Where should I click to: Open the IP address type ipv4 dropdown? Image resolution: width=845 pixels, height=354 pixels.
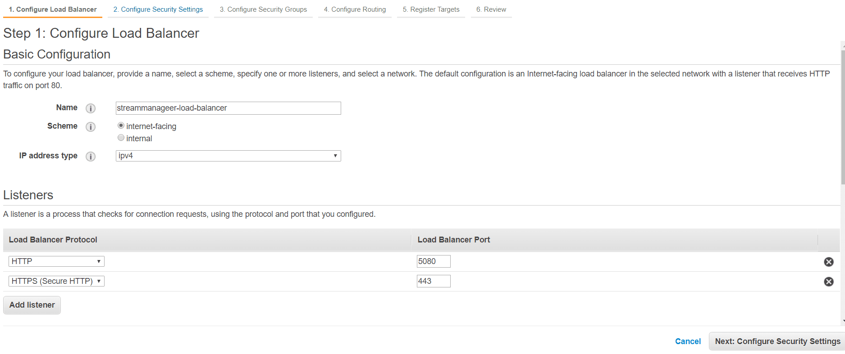click(228, 156)
